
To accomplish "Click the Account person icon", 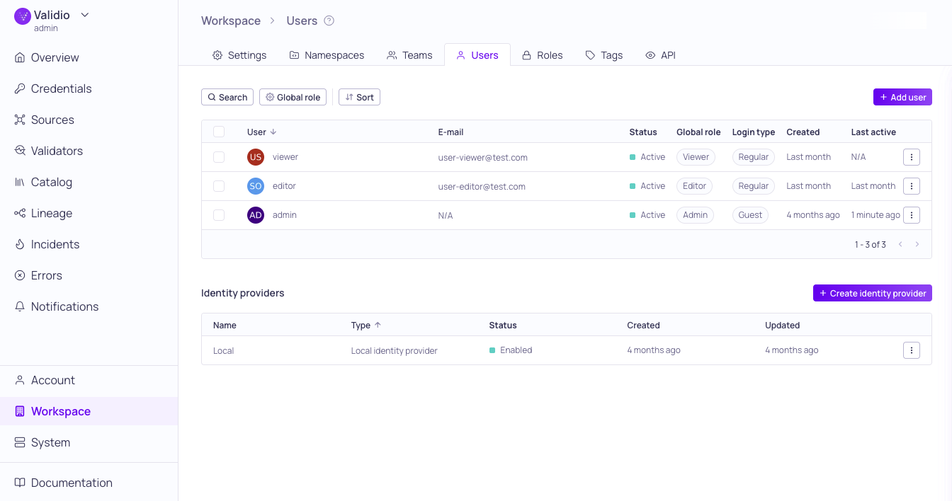I will tap(20, 380).
